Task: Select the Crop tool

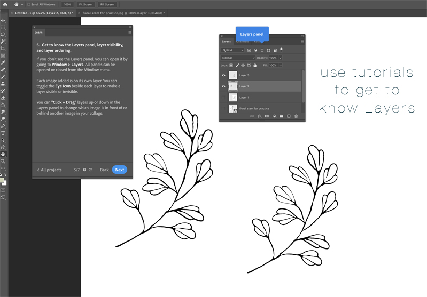Action: (x=3, y=49)
